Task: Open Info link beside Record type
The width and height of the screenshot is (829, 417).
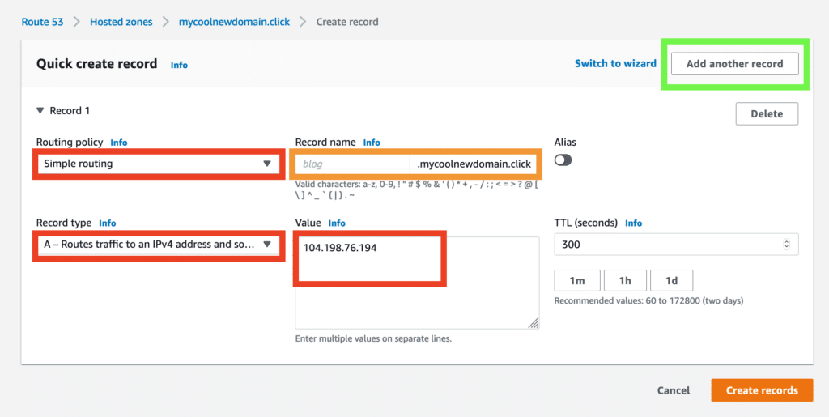Action: [107, 223]
